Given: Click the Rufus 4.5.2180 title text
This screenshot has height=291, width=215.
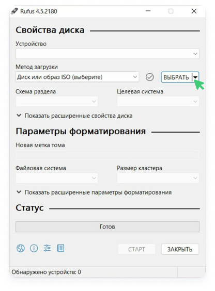Looking at the screenshot, I should pos(39,11).
